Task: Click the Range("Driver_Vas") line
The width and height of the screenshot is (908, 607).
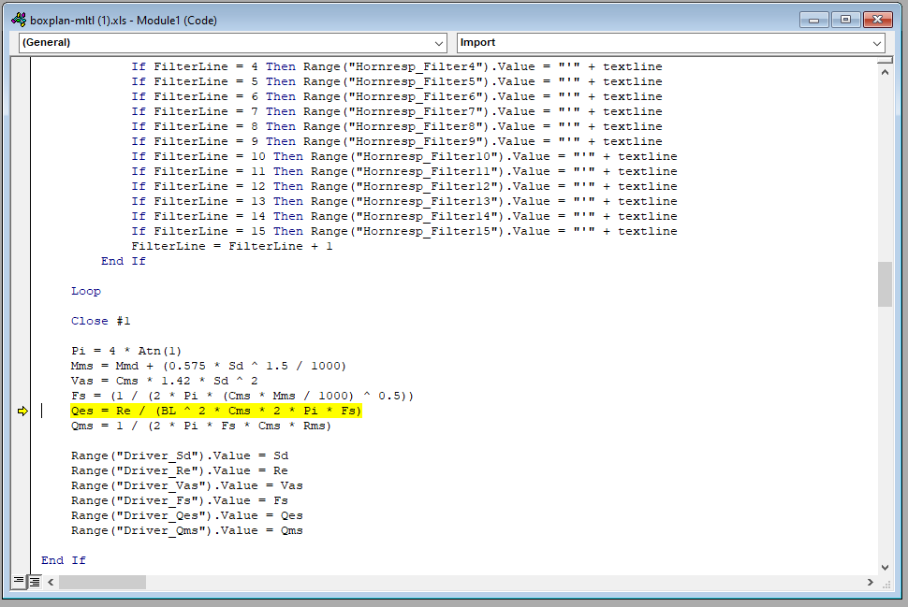Action: [x=187, y=485]
